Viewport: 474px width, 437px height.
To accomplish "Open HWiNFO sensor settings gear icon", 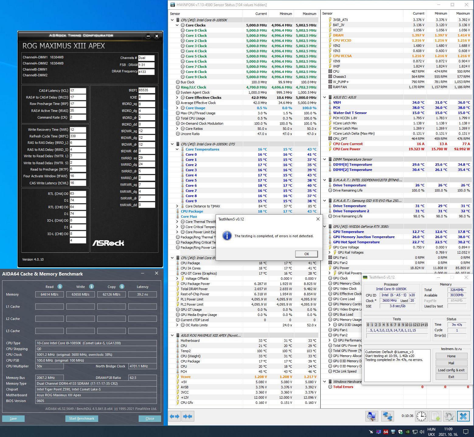I will [449, 416].
